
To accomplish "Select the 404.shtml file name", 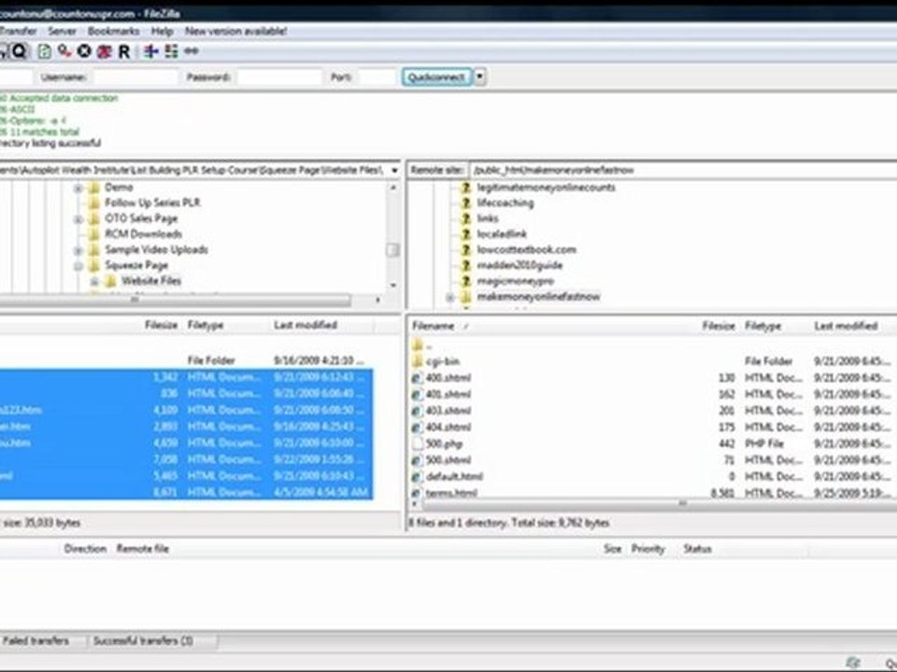I will 448,427.
